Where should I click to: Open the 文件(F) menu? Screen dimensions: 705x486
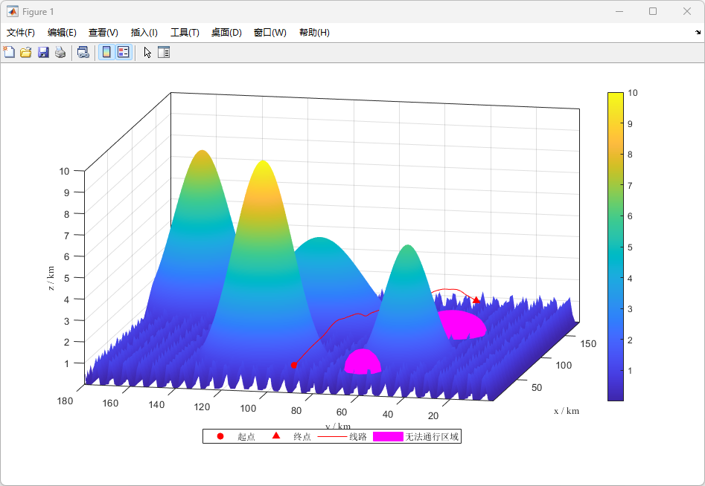(x=21, y=33)
